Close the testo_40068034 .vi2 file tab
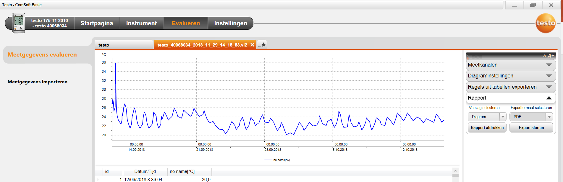563x182 pixels. [252, 45]
